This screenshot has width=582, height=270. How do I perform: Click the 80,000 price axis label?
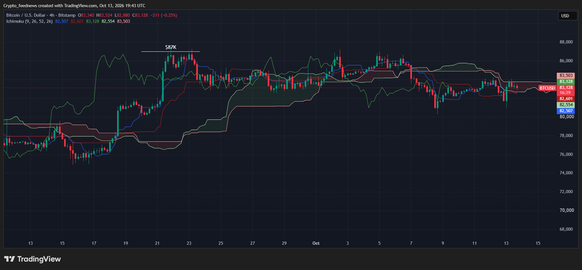566,117
